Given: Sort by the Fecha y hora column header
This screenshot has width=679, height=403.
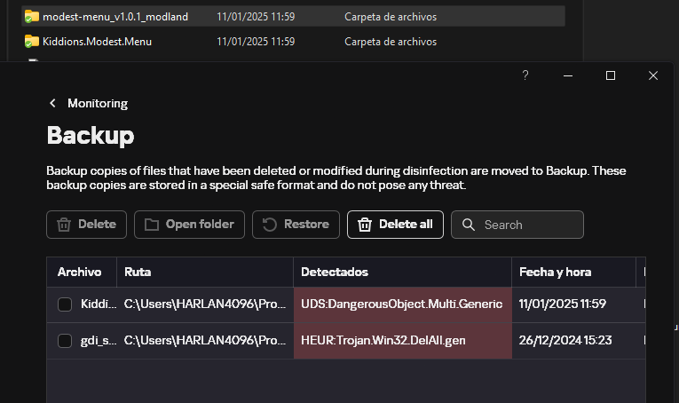Looking at the screenshot, I should [556, 272].
